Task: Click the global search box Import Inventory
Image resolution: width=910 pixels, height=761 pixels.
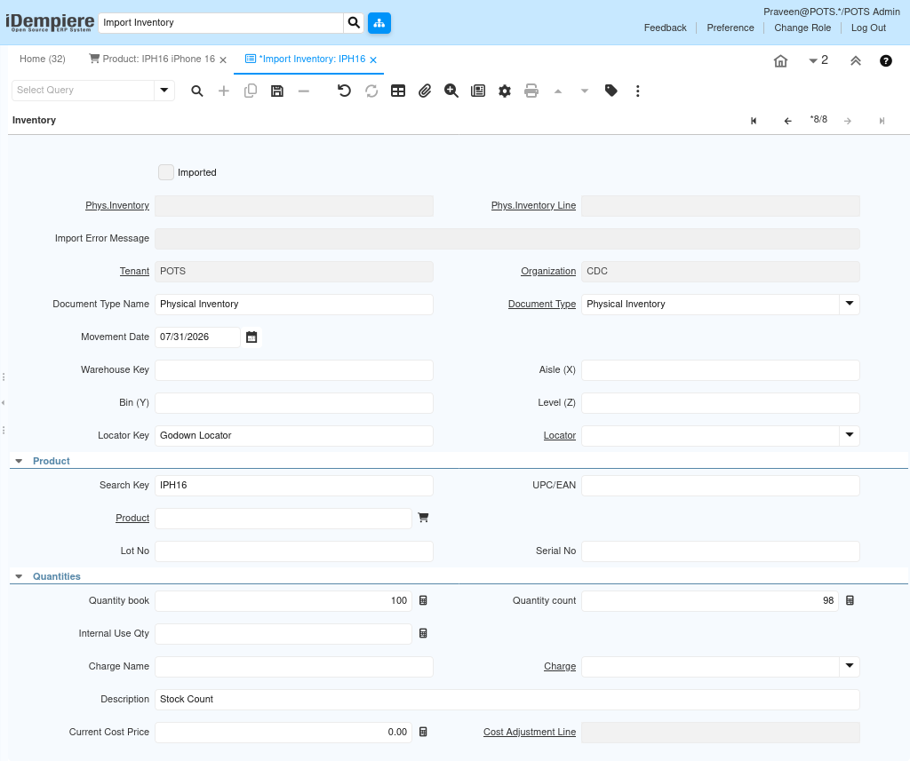Action: click(220, 22)
